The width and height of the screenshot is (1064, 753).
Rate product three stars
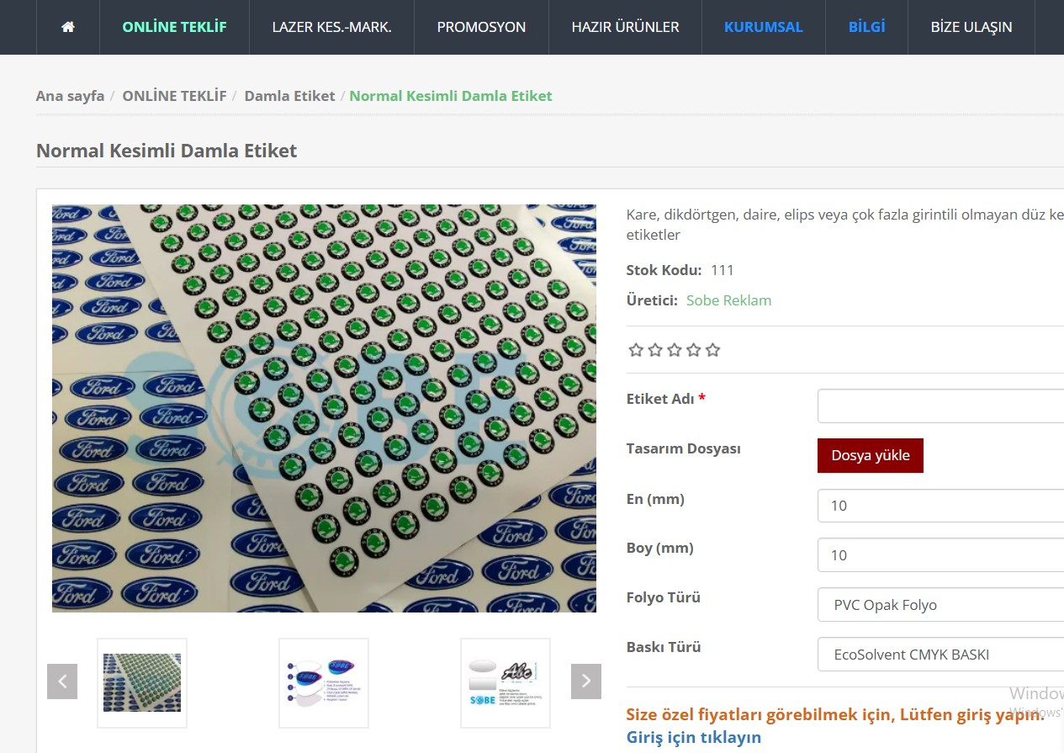[x=675, y=350]
